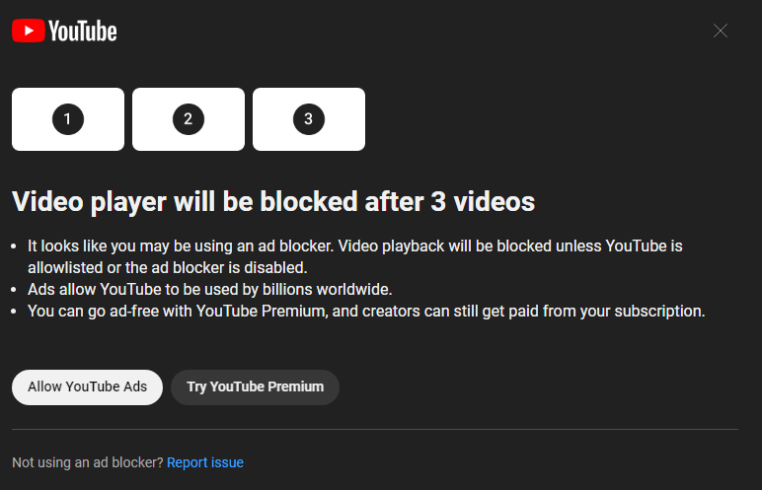Click the YouTube logo

coord(64,32)
